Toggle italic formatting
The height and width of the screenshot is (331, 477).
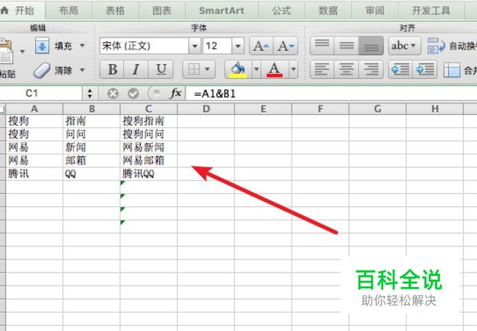[x=136, y=70]
